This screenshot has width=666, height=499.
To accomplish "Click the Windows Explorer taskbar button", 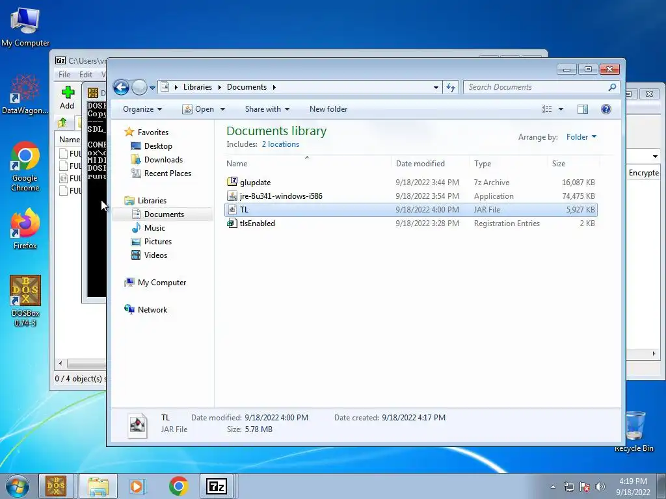I will (98, 486).
